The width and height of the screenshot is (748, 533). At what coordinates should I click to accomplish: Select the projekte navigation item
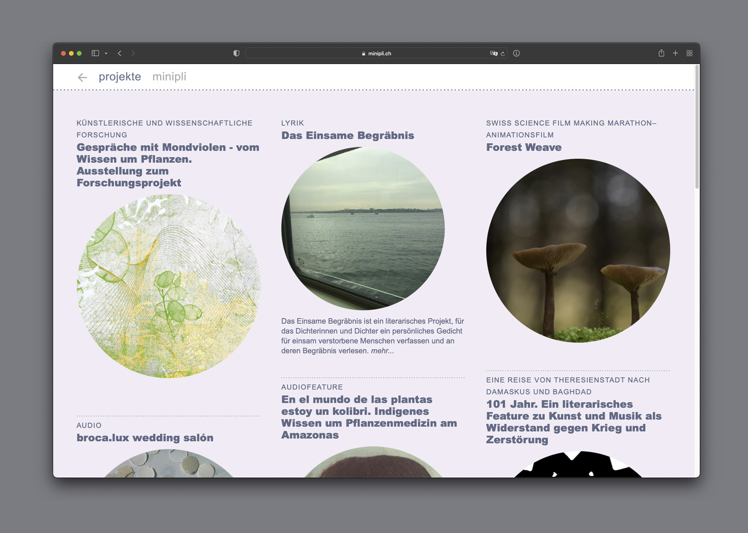click(120, 76)
